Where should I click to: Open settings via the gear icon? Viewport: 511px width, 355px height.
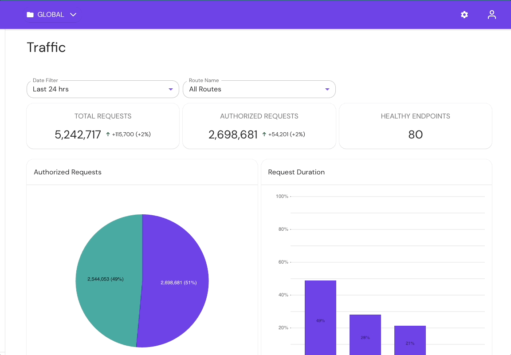point(464,15)
